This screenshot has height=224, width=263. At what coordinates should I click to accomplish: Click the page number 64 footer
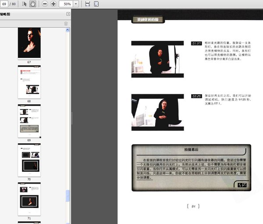coord(193,206)
